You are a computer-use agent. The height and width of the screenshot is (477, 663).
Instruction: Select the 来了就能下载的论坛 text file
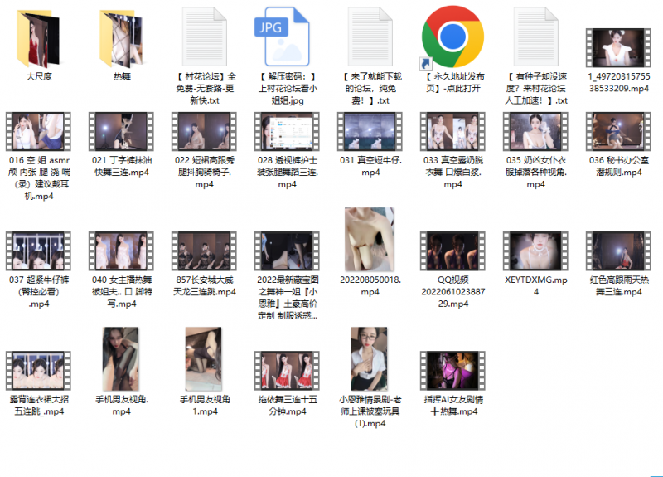click(x=370, y=39)
